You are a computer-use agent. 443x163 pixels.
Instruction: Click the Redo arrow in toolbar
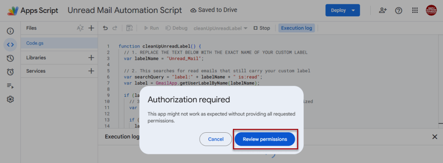tap(115, 28)
